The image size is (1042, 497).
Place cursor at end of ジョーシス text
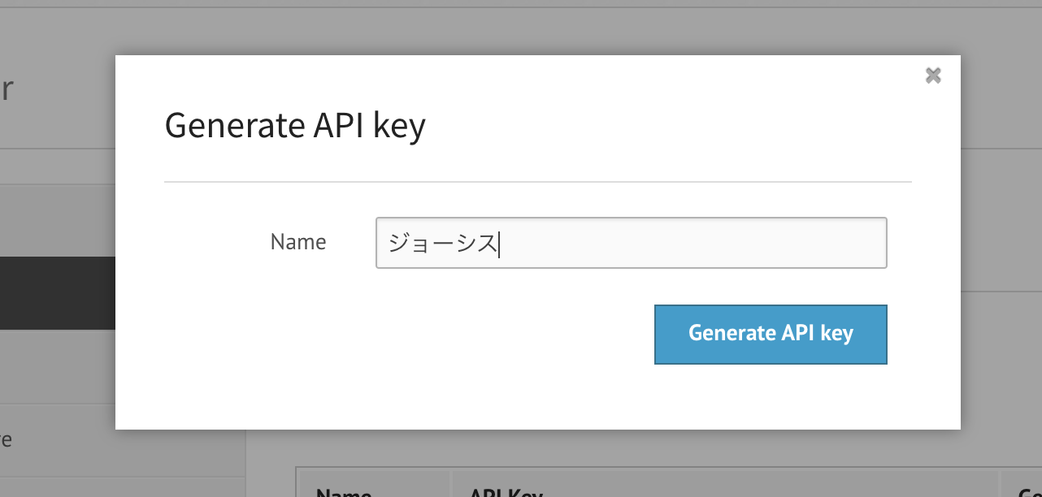pyautogui.click(x=498, y=243)
